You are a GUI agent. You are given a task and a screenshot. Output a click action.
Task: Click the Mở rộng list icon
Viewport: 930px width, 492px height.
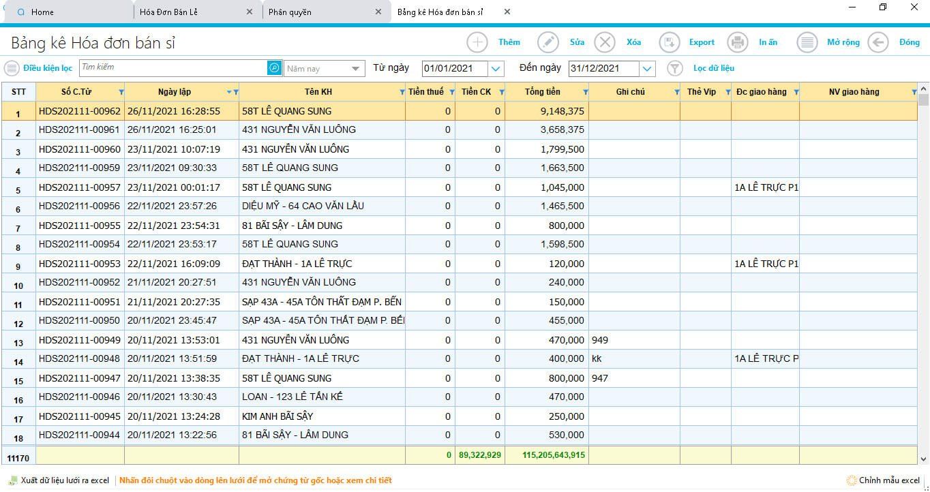pos(807,42)
